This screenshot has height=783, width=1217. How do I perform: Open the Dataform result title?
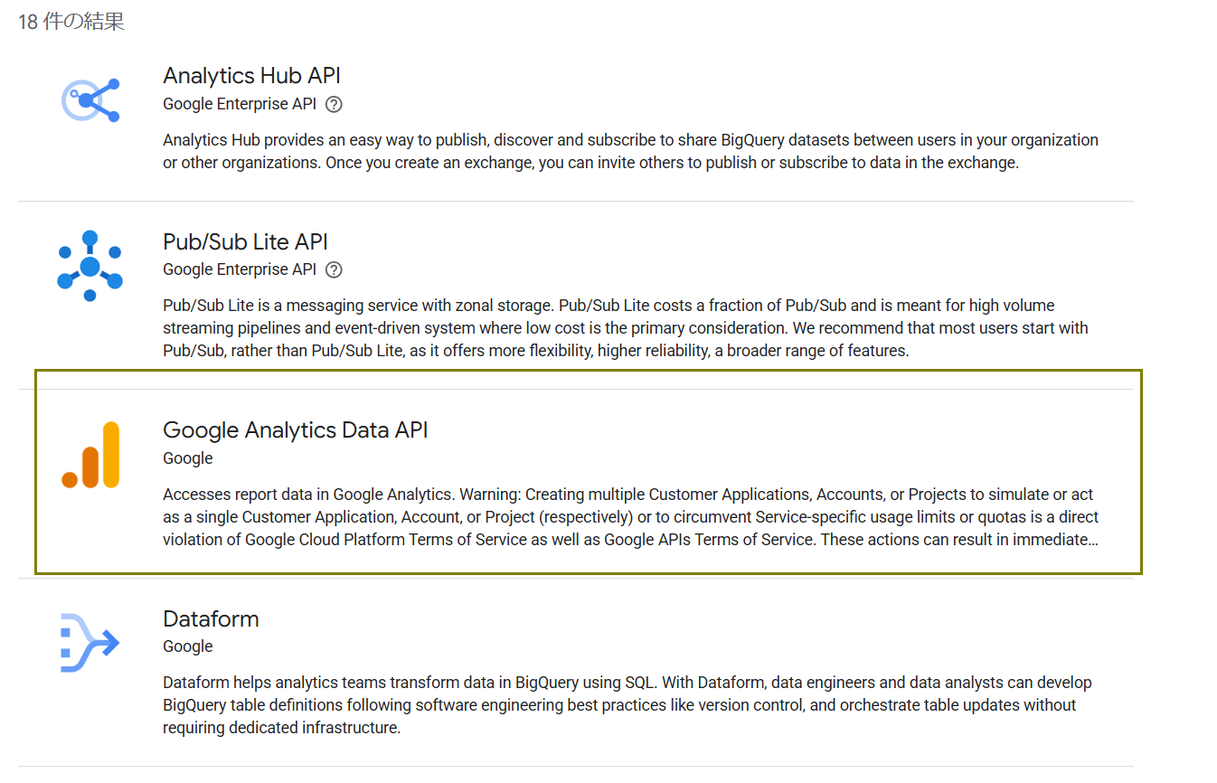211,618
